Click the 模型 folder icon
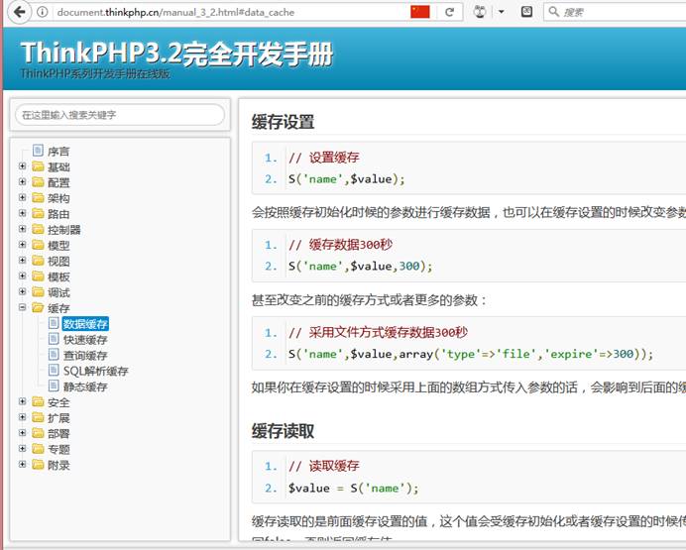686x550 pixels. 38,245
